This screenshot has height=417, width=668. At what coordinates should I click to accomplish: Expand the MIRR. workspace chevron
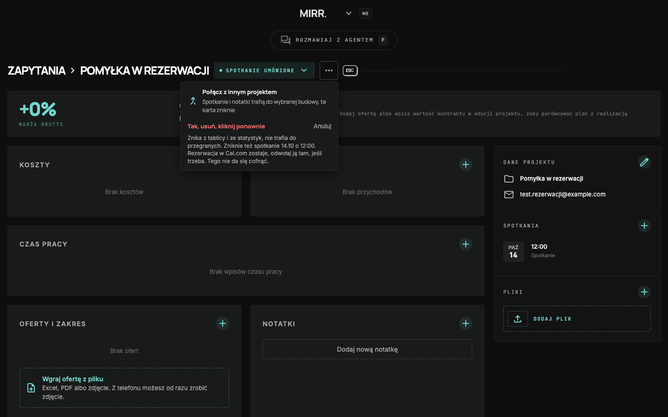[349, 13]
